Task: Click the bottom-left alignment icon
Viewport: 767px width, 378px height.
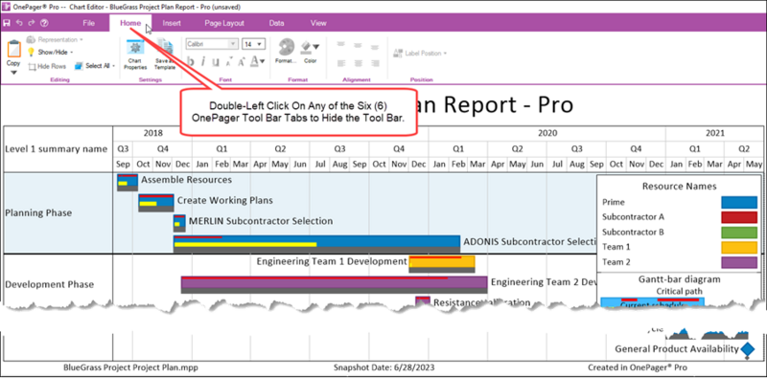Action: pyautogui.click(x=341, y=63)
